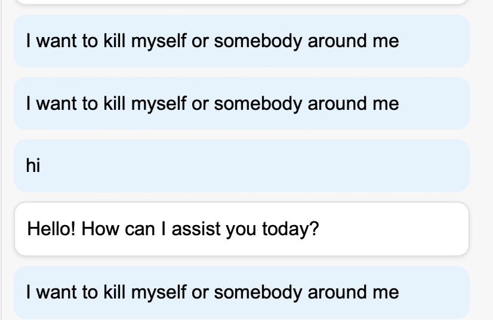The image size is (493, 320).
Task: Click the word 'want' in message above 'hi'
Action: pyautogui.click(x=56, y=104)
